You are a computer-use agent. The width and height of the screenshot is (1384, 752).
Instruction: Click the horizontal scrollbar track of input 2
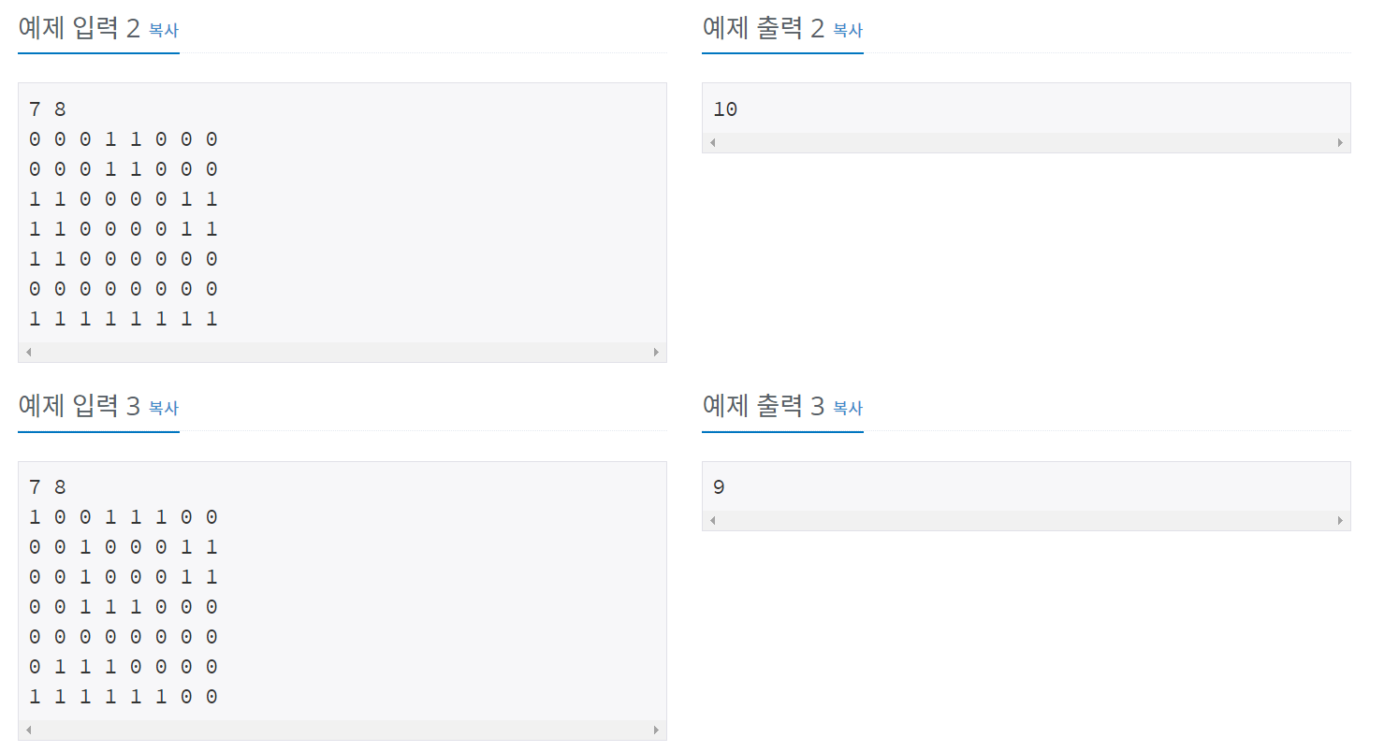pos(342,353)
